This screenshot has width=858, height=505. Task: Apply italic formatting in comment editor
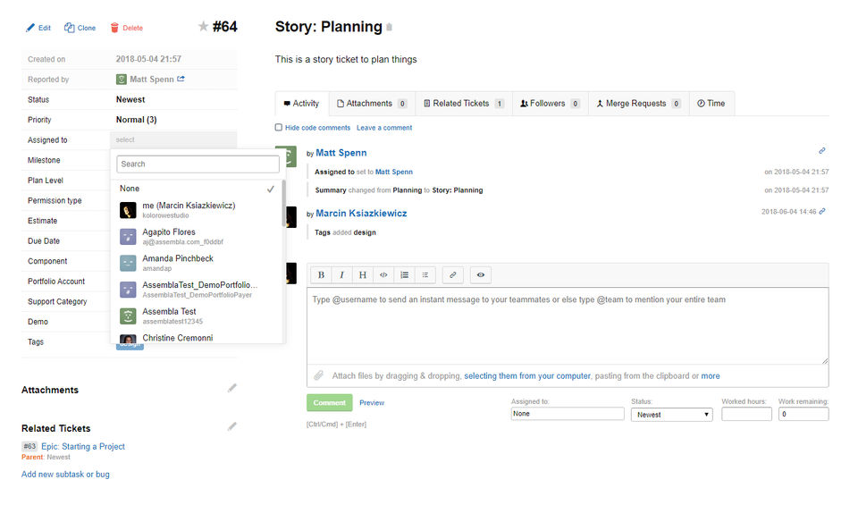tap(341, 275)
